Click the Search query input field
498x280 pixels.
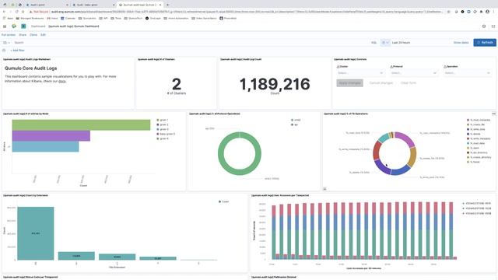191,43
